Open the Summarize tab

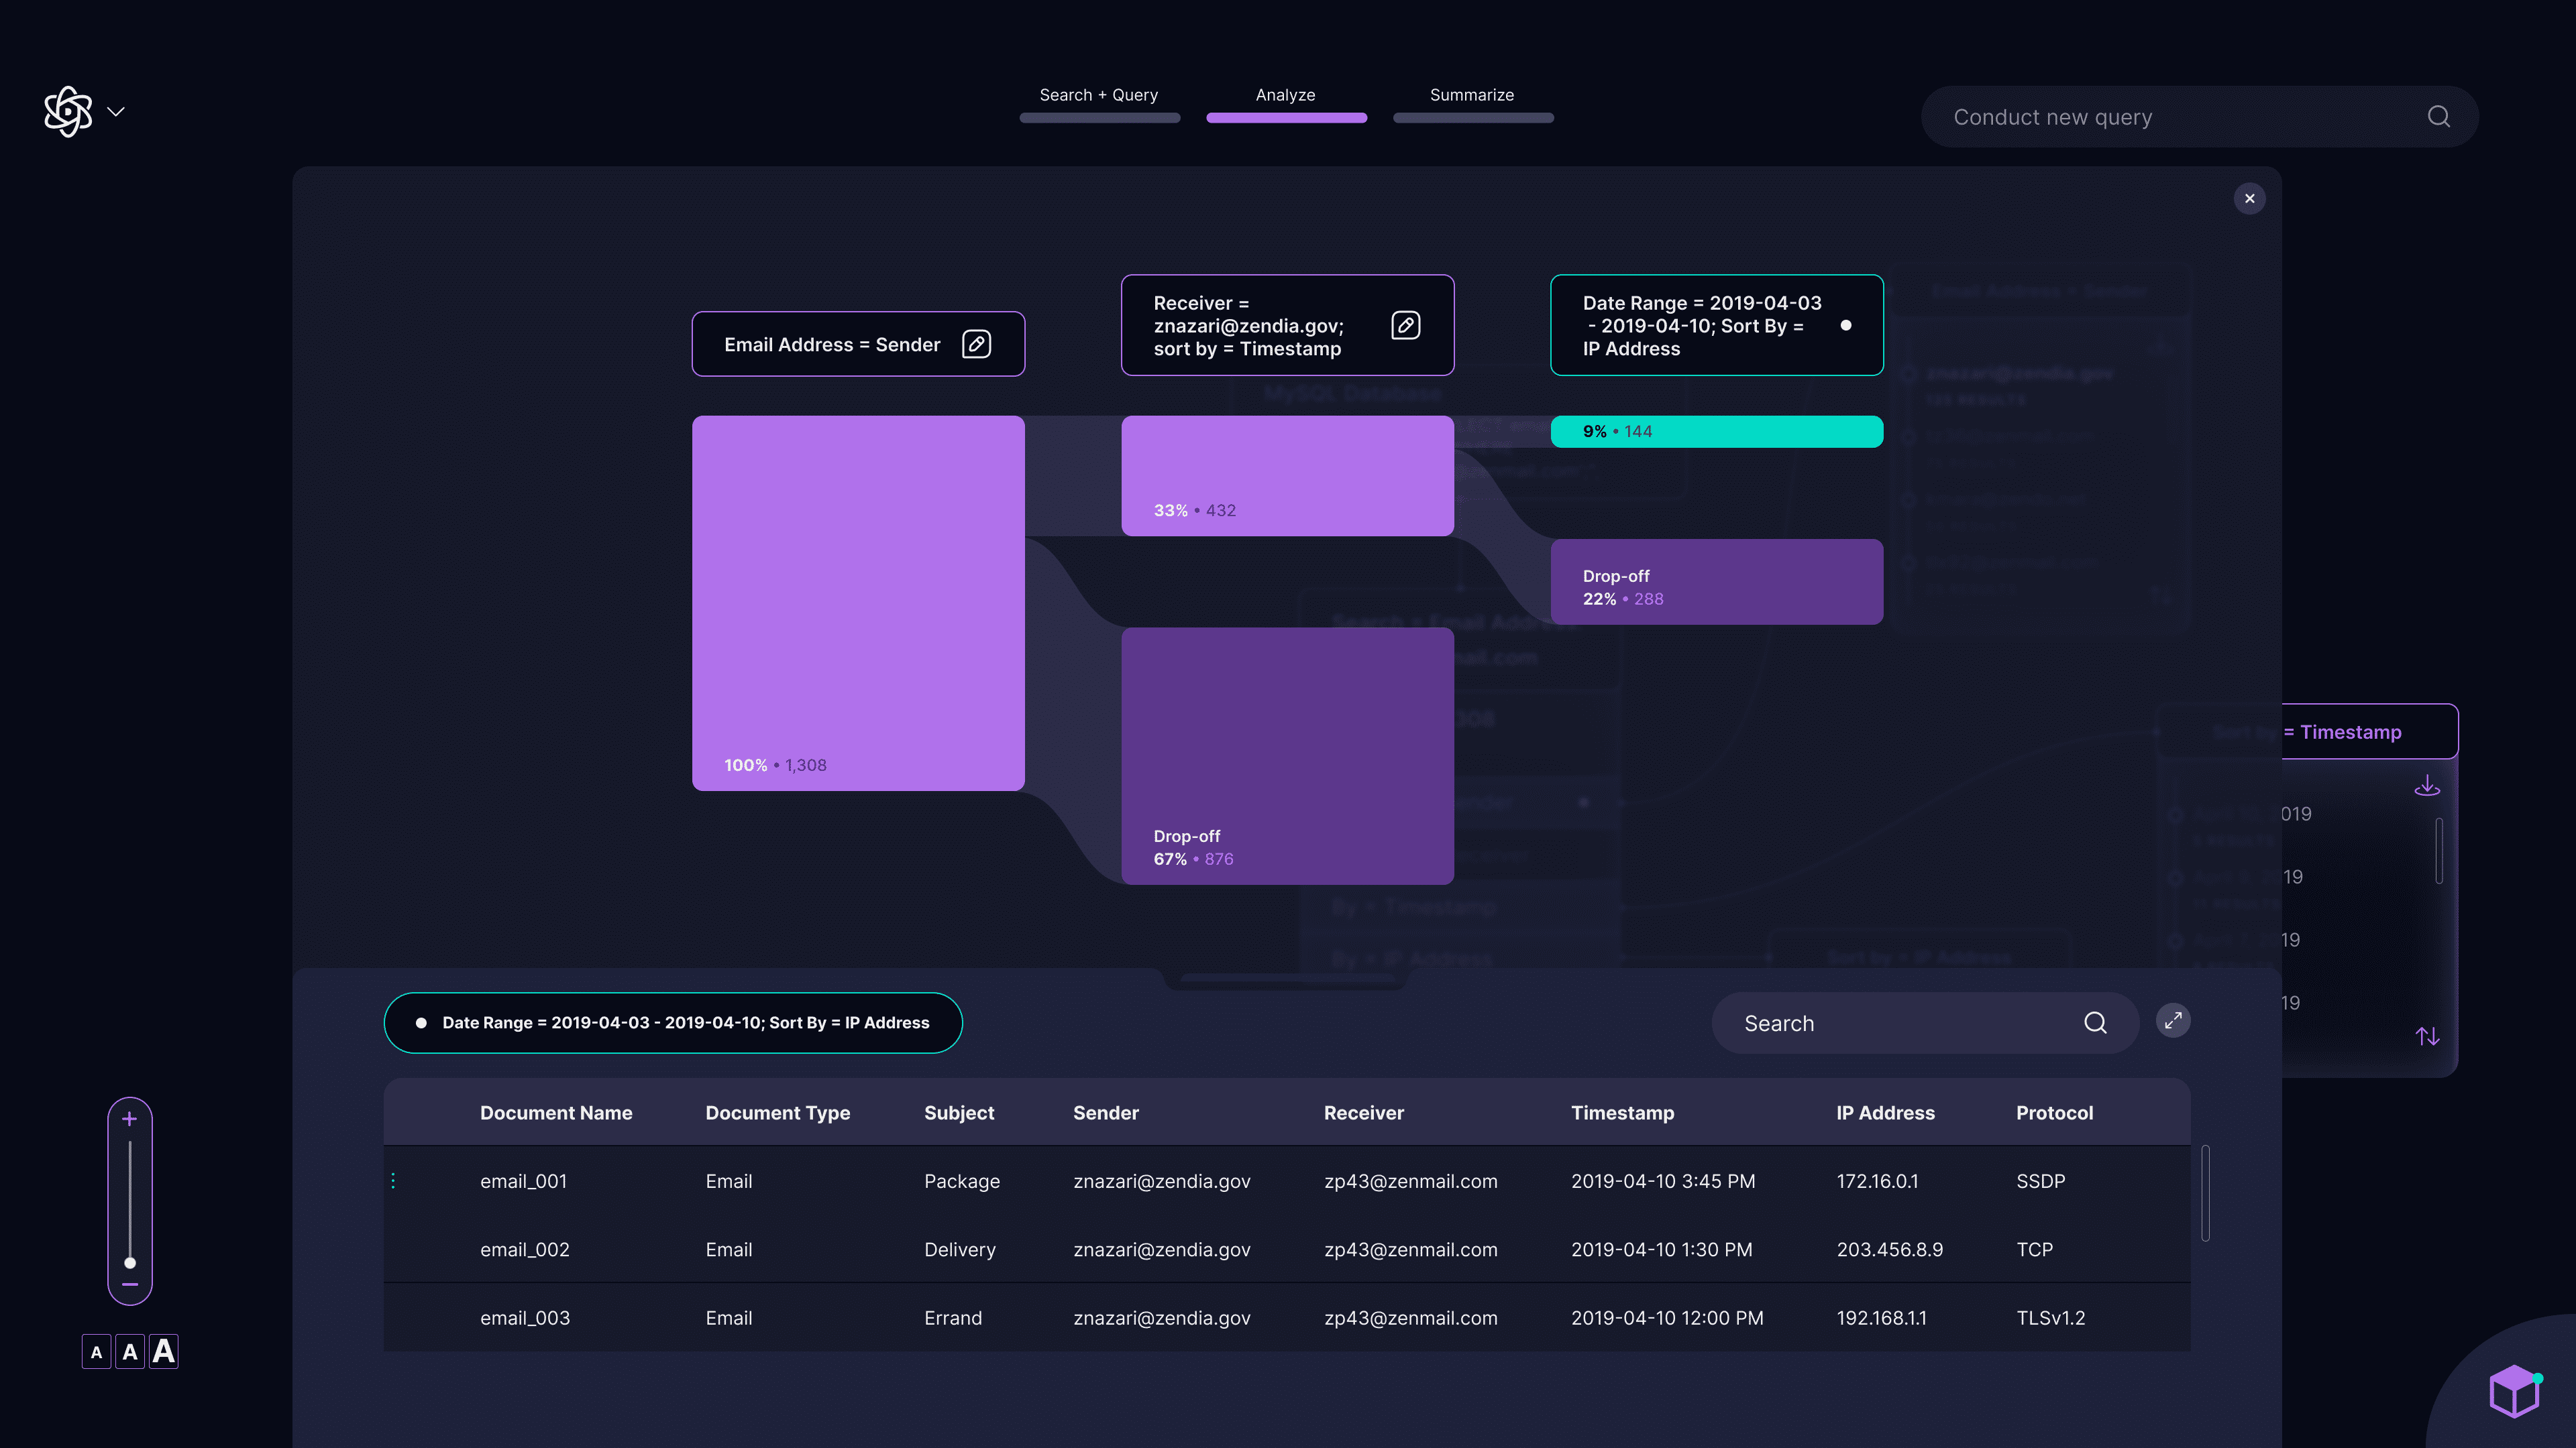[x=1472, y=104]
